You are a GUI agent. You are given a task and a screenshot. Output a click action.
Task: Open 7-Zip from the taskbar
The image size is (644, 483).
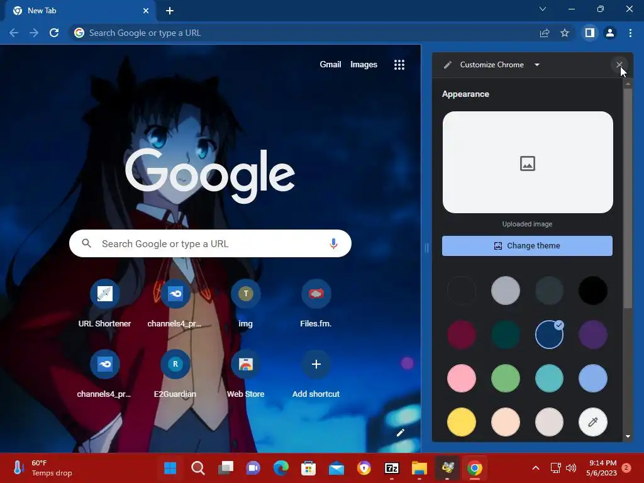(x=391, y=468)
